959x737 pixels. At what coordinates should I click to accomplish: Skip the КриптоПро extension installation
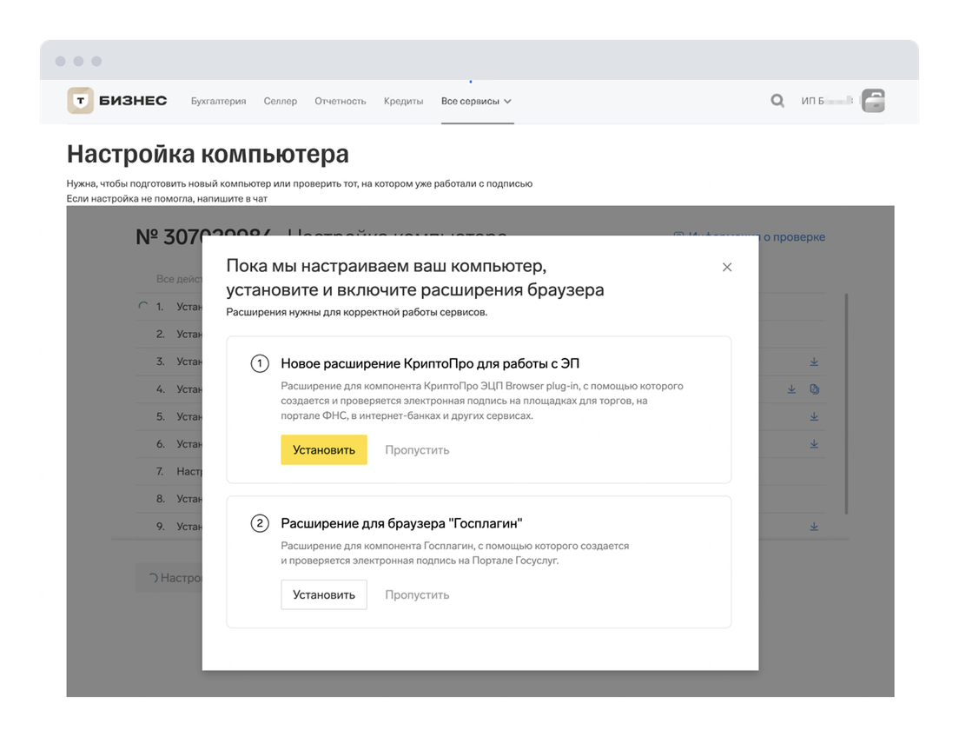point(417,450)
